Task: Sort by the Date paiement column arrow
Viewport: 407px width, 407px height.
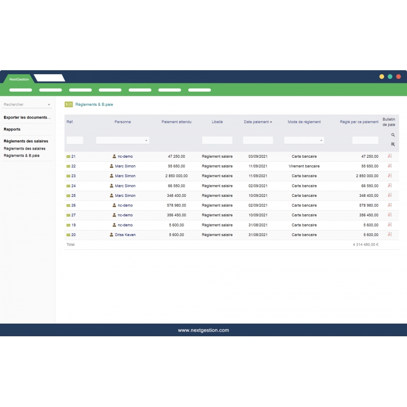Action: click(271, 122)
